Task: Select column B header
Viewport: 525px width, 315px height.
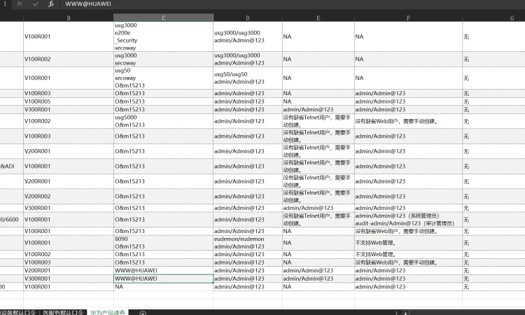Action: pos(69,17)
